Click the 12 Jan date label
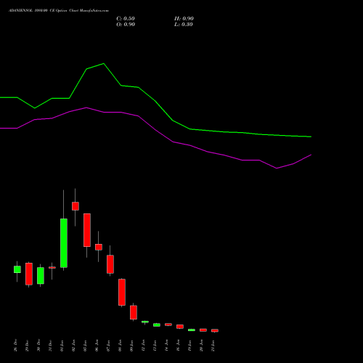 143,346
